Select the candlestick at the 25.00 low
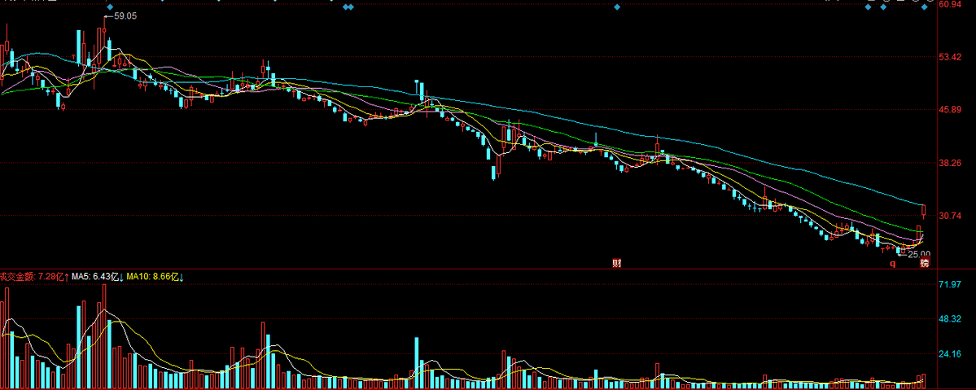 pos(898,251)
